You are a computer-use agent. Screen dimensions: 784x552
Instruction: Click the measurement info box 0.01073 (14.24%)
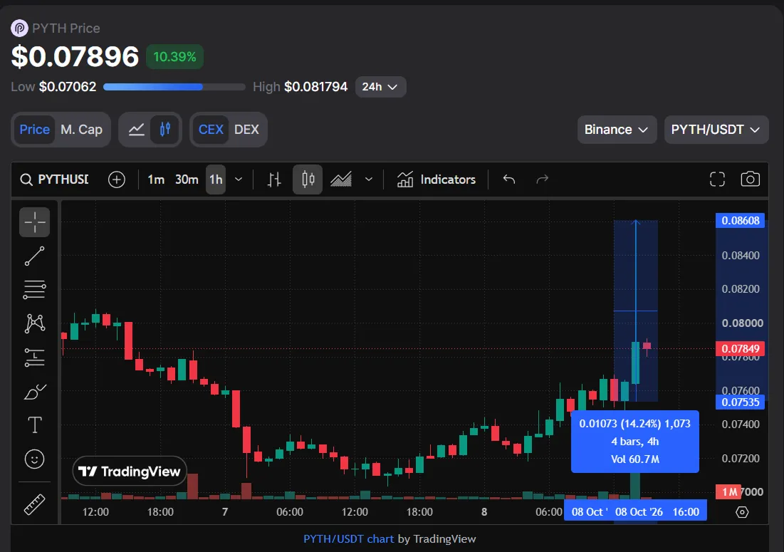coord(635,442)
